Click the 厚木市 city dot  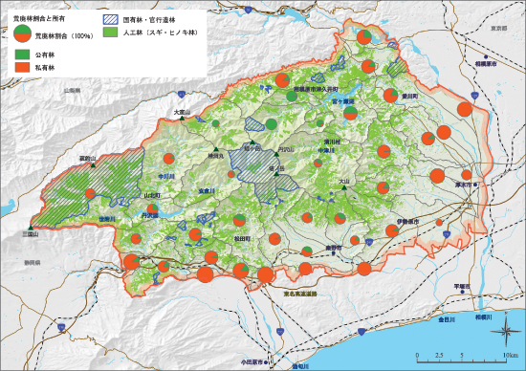click(475, 185)
